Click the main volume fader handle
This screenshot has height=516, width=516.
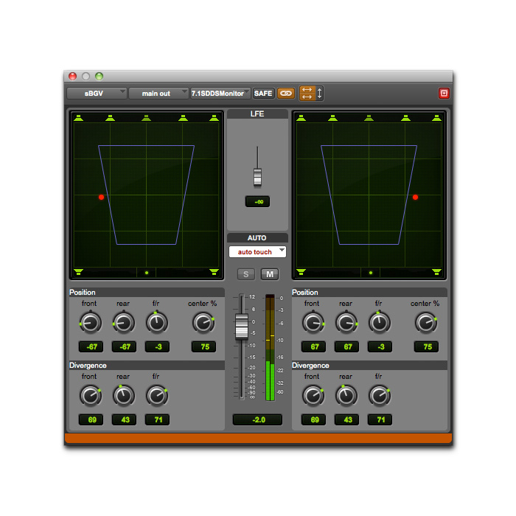242,327
